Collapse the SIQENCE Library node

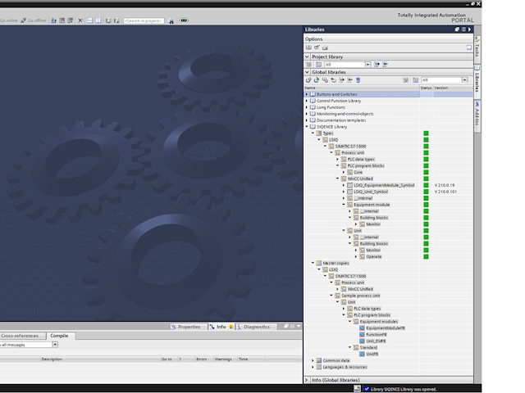click(307, 127)
